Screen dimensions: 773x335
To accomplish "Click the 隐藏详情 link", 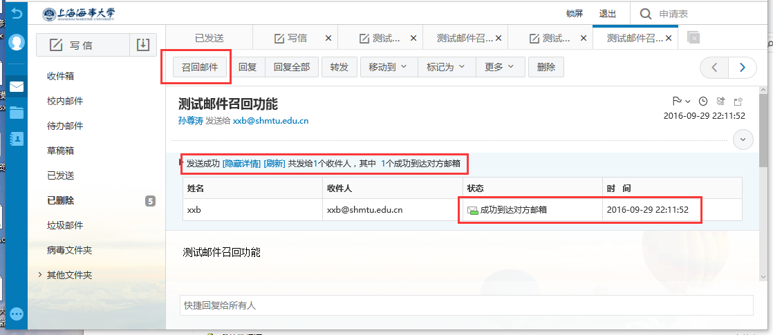I will pos(241,164).
